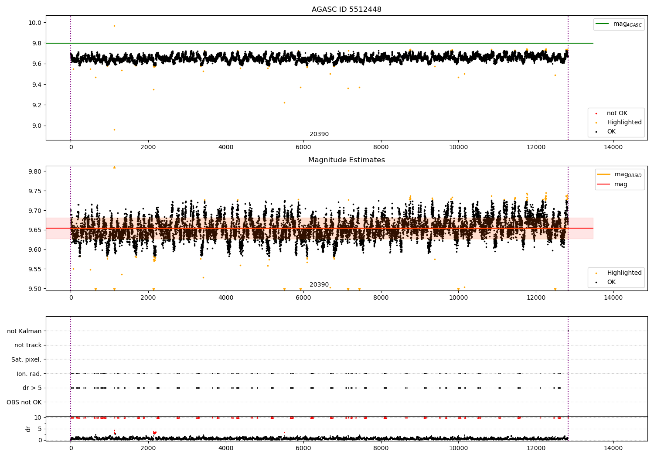The width and height of the screenshot is (654, 458).
Task: Click the 9.4 tick label on top plot
Action: 36,85
